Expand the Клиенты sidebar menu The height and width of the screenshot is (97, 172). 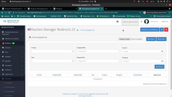12,70
